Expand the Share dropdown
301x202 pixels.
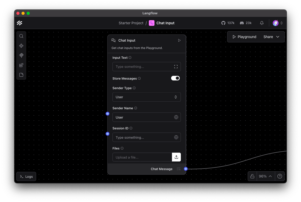click(x=271, y=37)
